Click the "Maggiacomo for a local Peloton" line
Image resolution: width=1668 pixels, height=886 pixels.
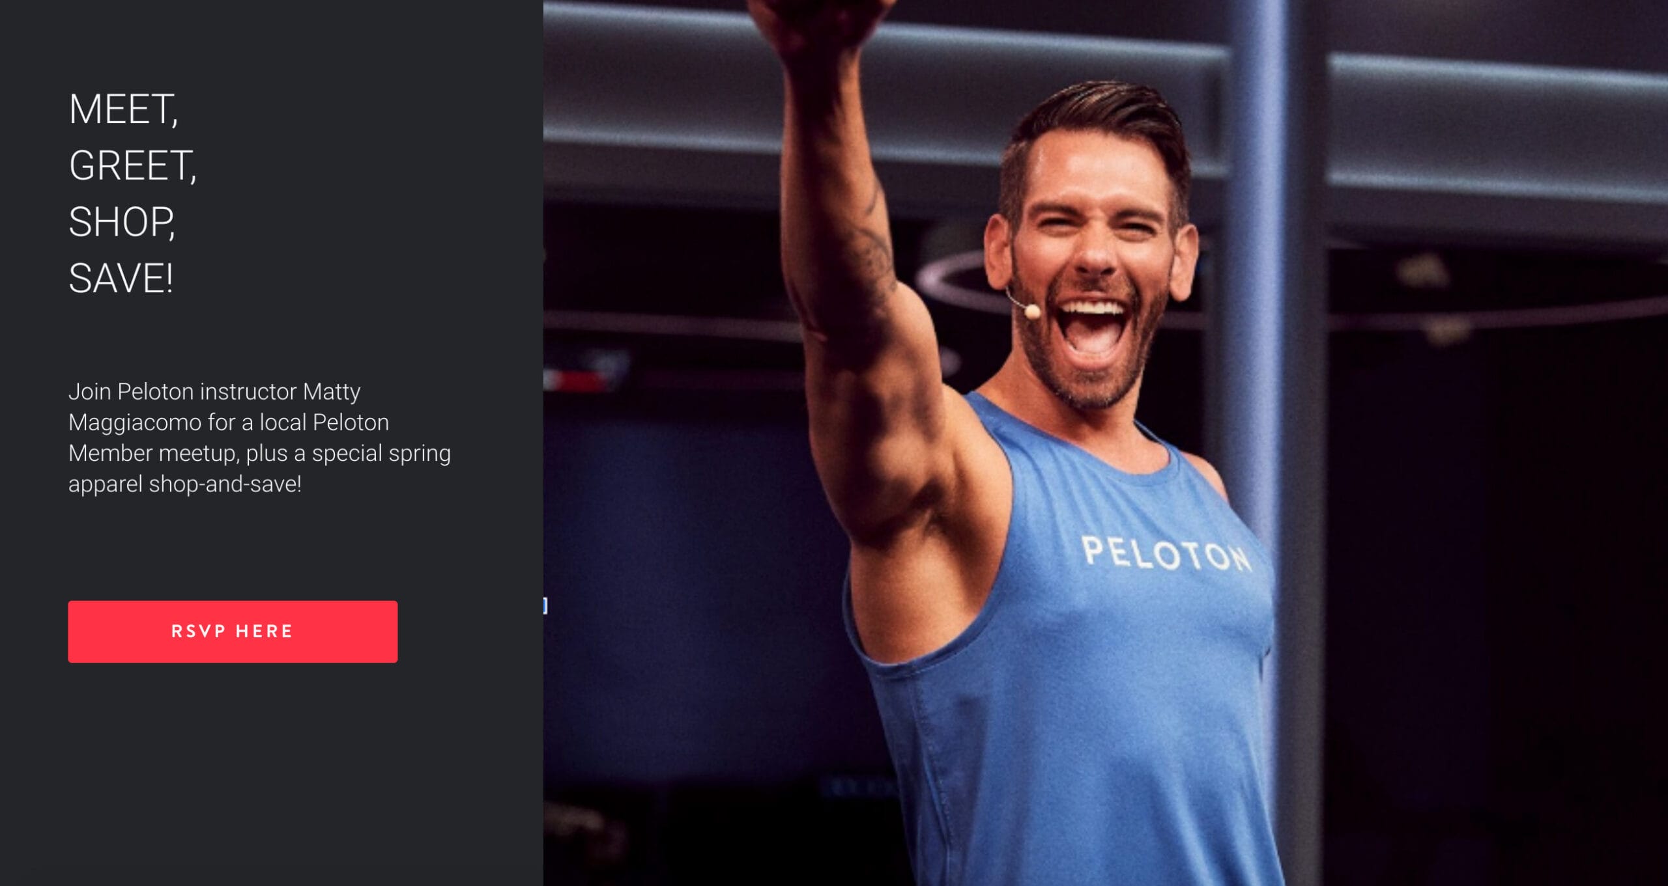(229, 422)
